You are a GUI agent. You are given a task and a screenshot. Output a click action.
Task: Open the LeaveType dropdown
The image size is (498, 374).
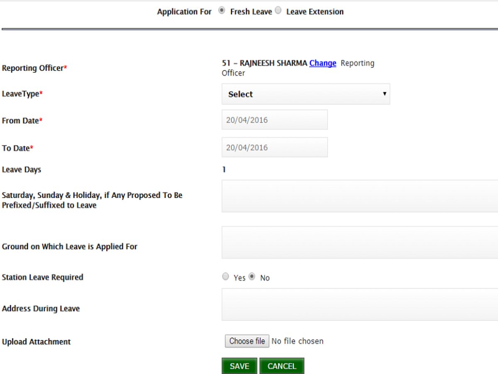point(306,94)
